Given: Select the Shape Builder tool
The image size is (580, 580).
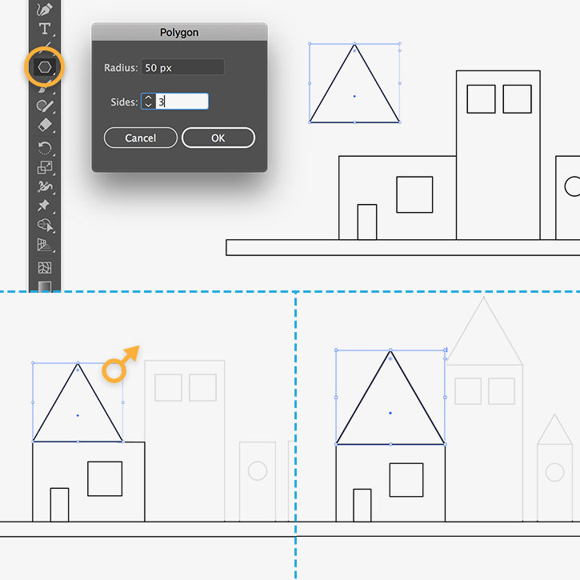Looking at the screenshot, I should (46, 225).
